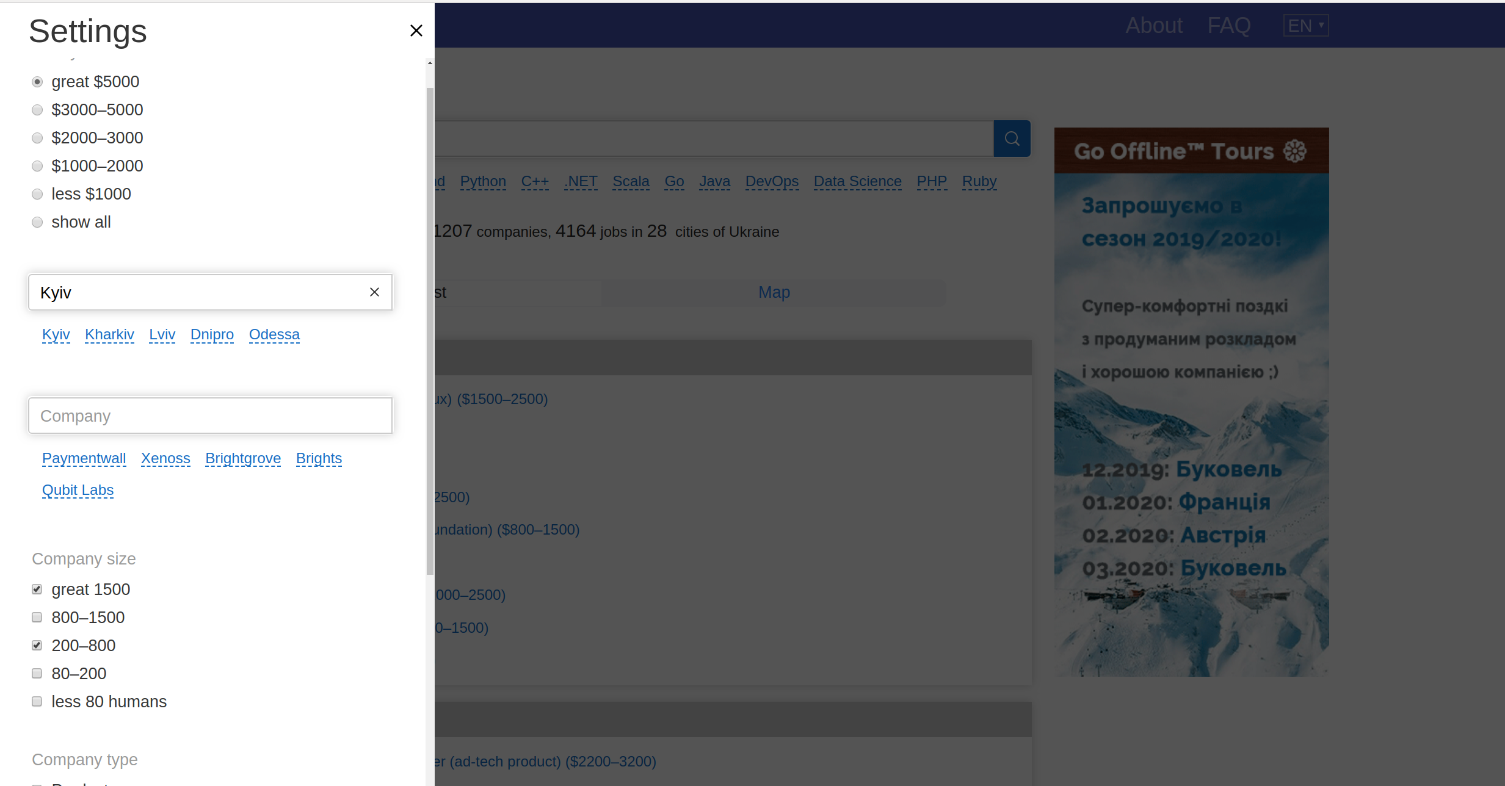Close the Settings panel
Image resolution: width=1505 pixels, height=786 pixels.
pyautogui.click(x=416, y=30)
